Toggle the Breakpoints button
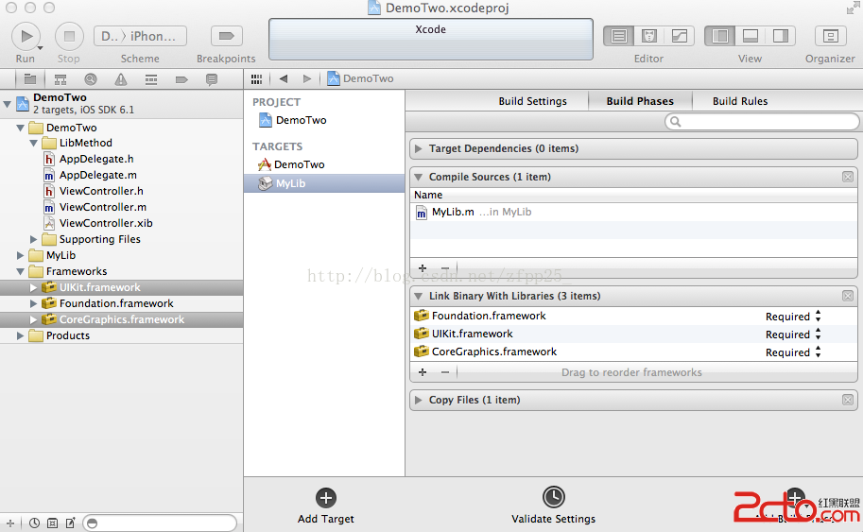The image size is (863, 532). (x=226, y=37)
